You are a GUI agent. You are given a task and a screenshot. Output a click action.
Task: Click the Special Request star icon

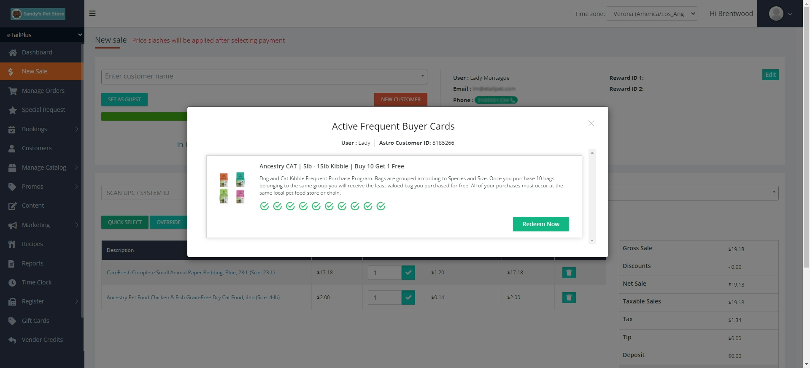[12, 109]
